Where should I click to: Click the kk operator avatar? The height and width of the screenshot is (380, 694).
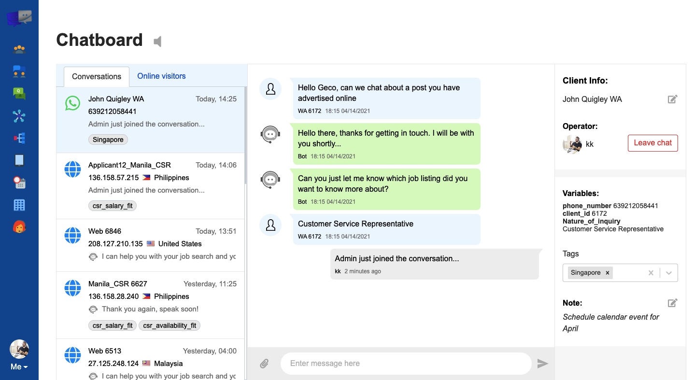point(572,144)
